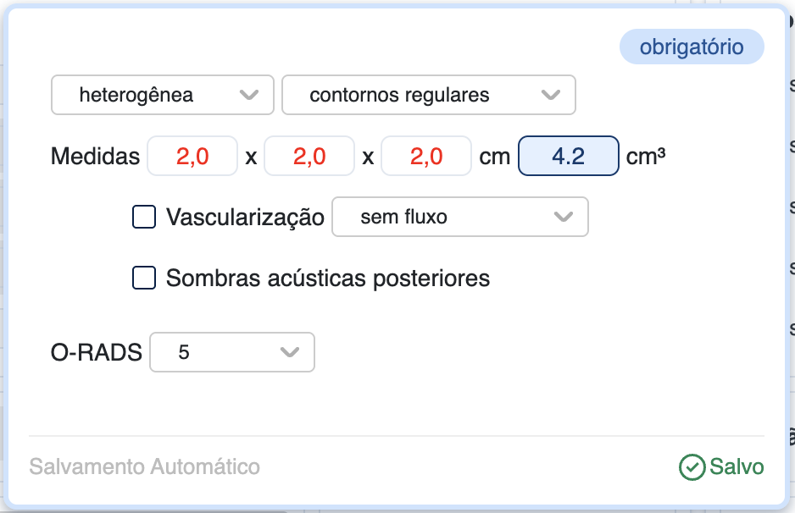Click the chevron arrow on the contornos regulares dropdown
This screenshot has width=795, height=513.
pos(551,95)
